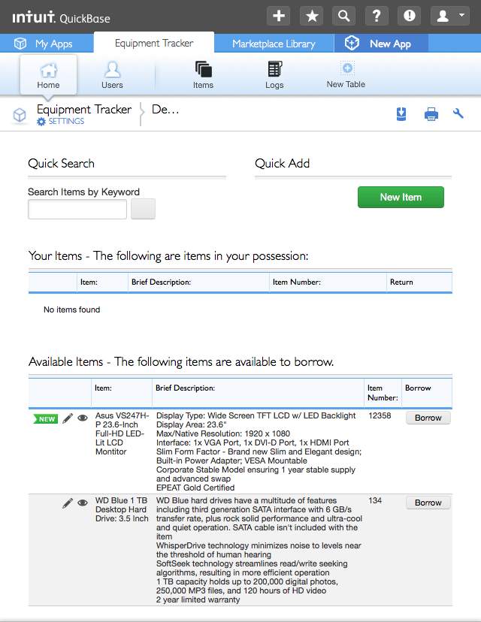View the WD Blue 1 TB record (eye icon)
The width and height of the screenshot is (481, 622).
coord(83,503)
